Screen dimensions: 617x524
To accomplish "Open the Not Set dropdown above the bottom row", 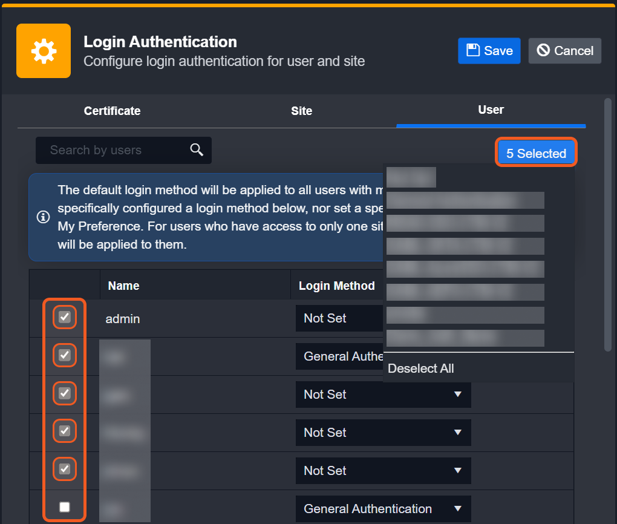I will [x=382, y=471].
